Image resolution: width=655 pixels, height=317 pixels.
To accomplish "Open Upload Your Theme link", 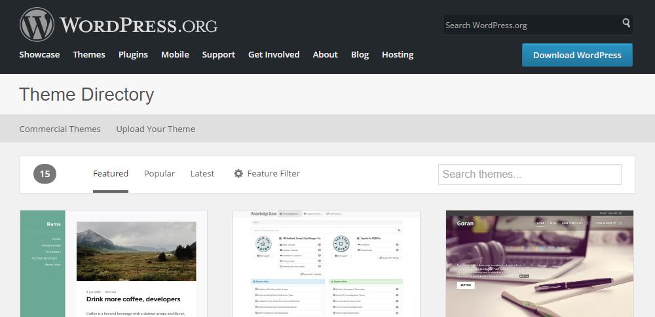I will click(x=155, y=129).
